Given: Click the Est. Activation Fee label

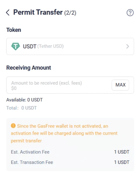Looking at the screenshot, I should [x=30, y=152].
